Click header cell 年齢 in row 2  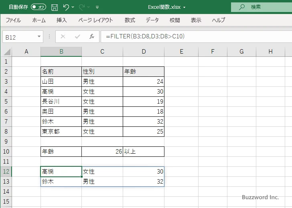[x=144, y=72]
